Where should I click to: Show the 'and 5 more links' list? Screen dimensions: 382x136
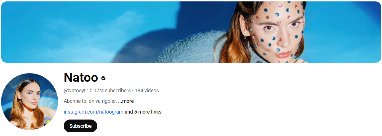(143, 112)
